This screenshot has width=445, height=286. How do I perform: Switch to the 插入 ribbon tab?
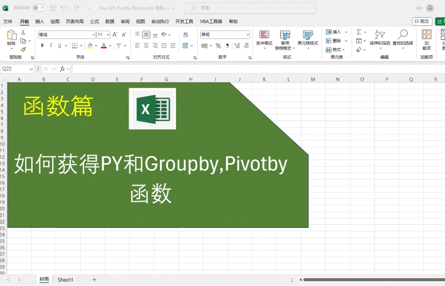tap(40, 21)
